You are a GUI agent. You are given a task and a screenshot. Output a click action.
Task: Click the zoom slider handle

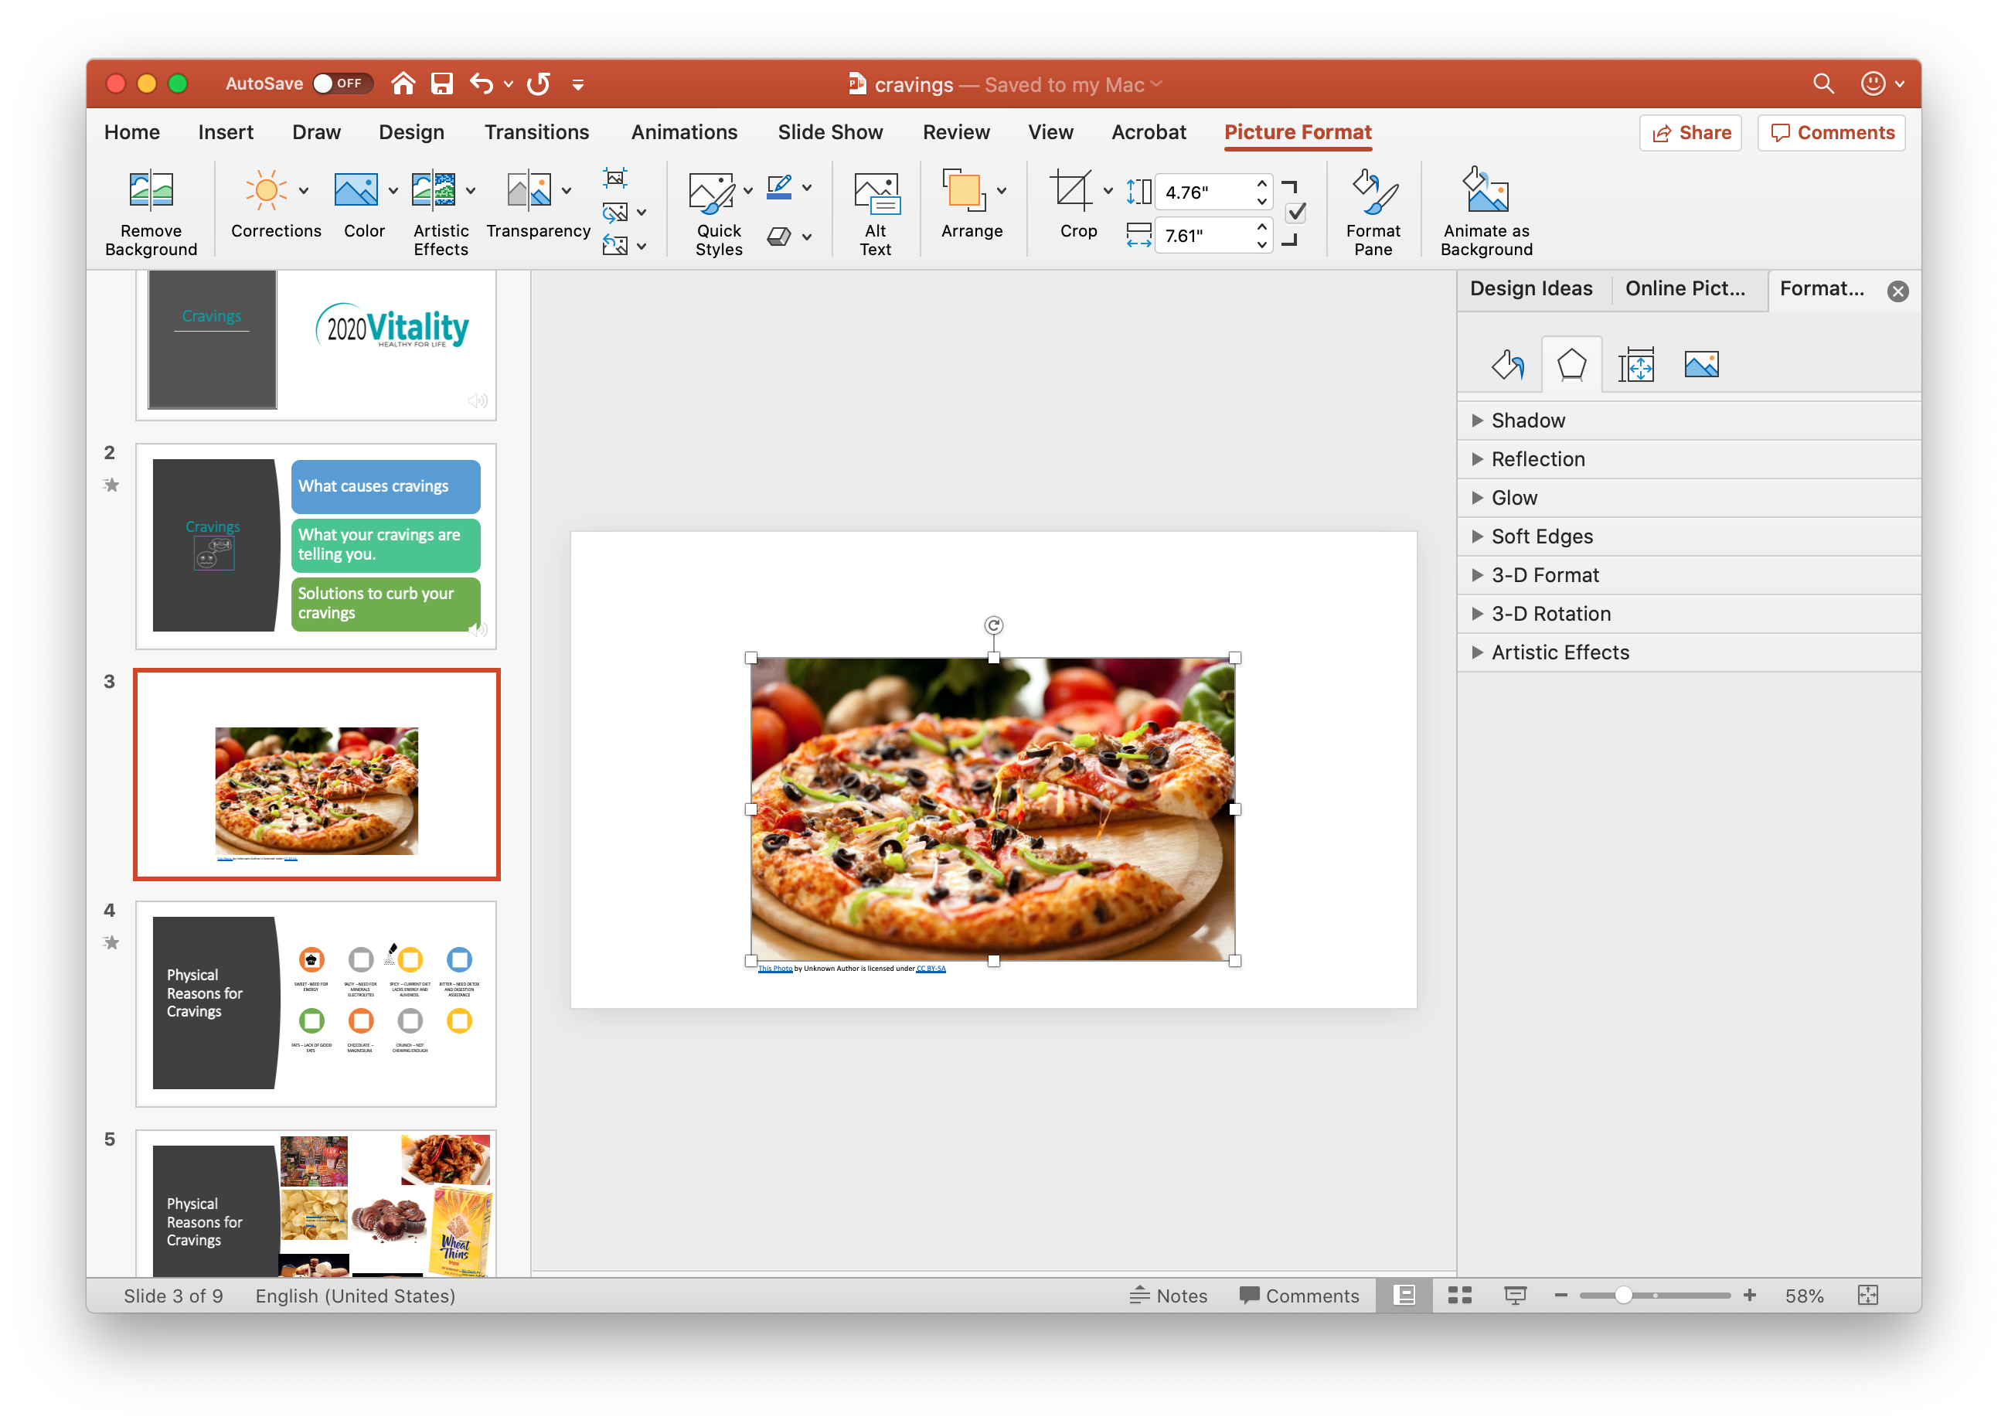[x=1623, y=1295]
